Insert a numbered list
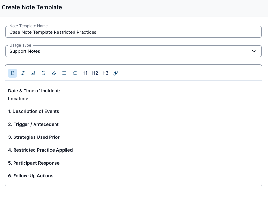268x199 pixels. pyautogui.click(x=74, y=73)
